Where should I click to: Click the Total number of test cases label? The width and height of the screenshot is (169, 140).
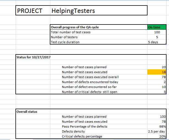pyautogui.click(x=70, y=32)
